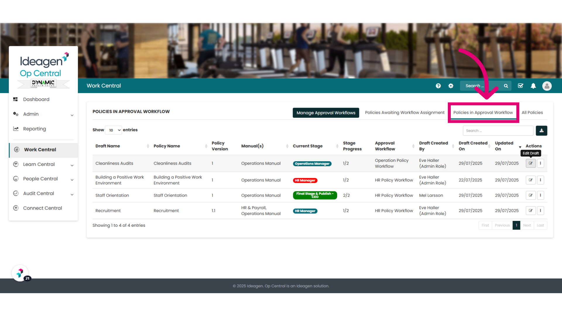Click the Reporting chart sidebar icon
The image size is (562, 316).
click(16, 129)
